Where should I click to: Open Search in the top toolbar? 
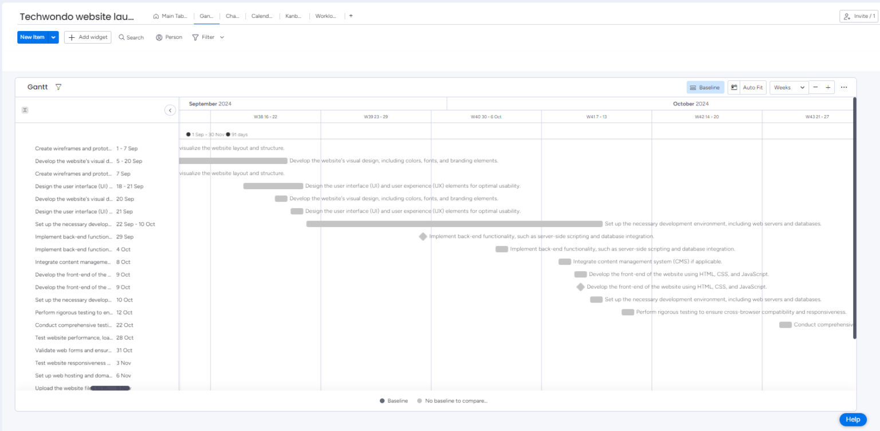tap(131, 37)
